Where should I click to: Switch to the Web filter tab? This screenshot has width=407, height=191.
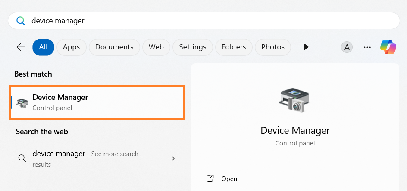pyautogui.click(x=156, y=47)
